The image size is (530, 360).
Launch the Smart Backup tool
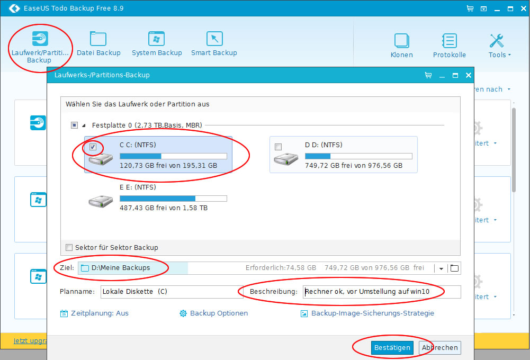point(214,39)
